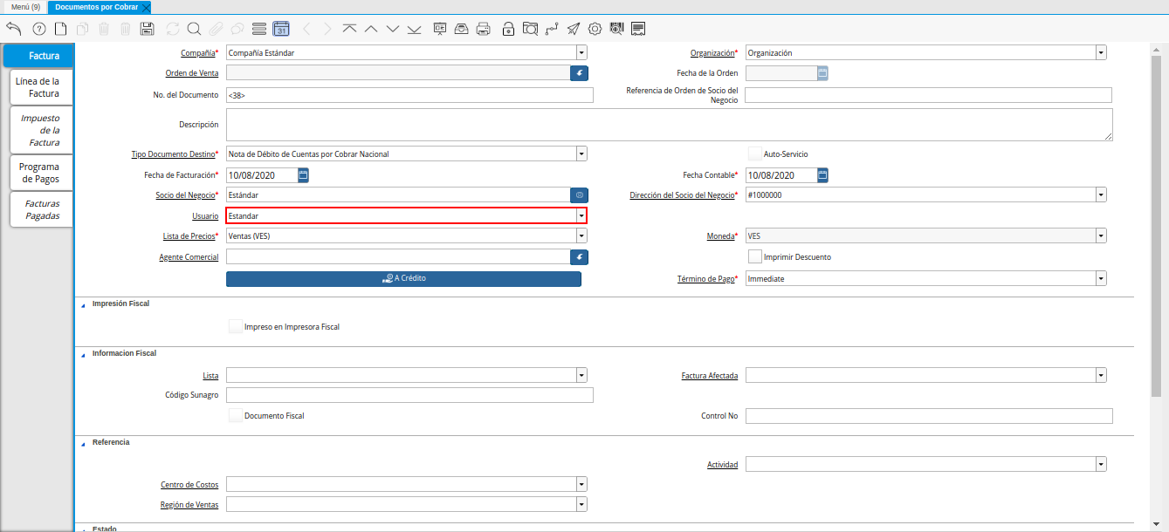Check the Documento Fiscal checkbox

235,416
